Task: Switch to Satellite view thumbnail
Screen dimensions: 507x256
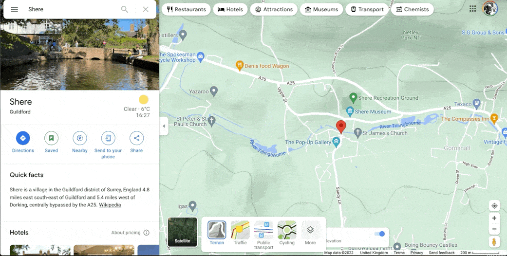Action: pyautogui.click(x=182, y=232)
